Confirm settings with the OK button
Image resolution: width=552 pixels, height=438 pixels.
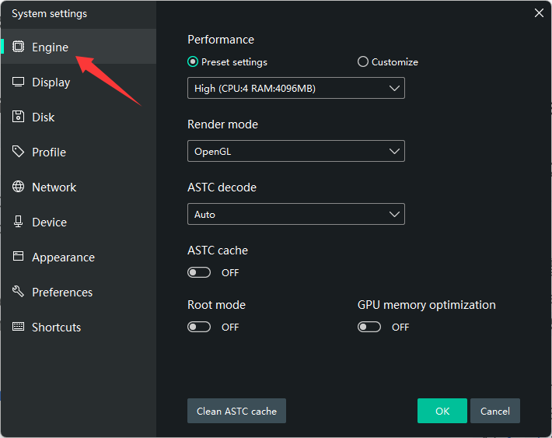442,411
